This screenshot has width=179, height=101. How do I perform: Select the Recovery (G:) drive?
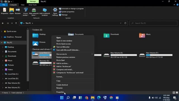click(x=42, y=63)
